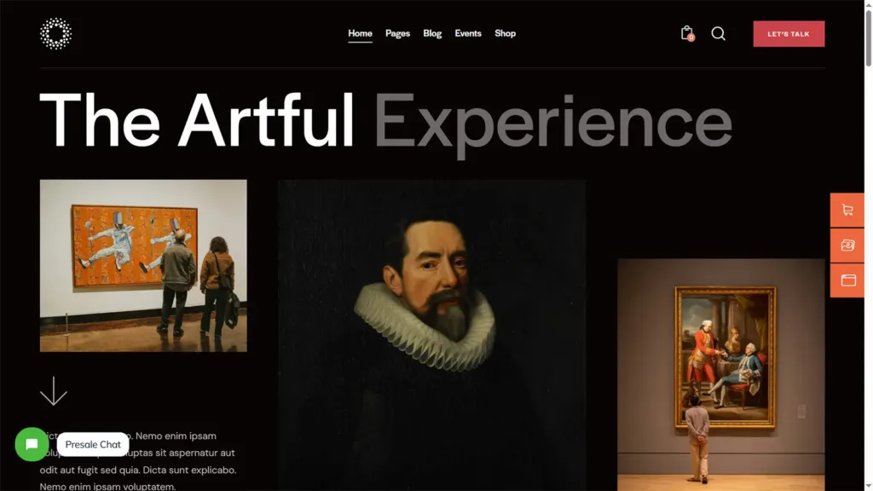Click the cart item count badge

691,38
